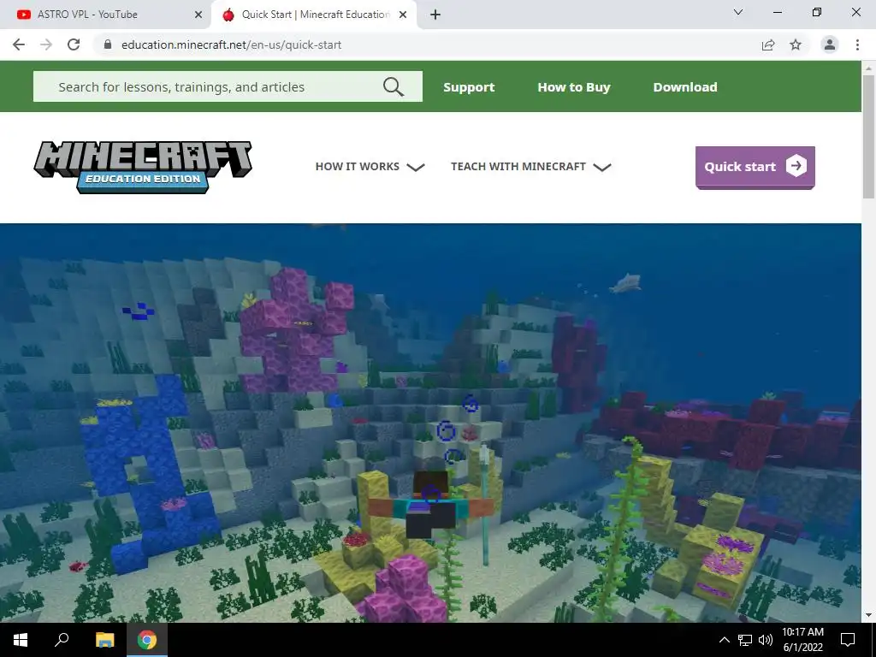
Task: Open the Chrome three-dot menu
Action: (857, 44)
